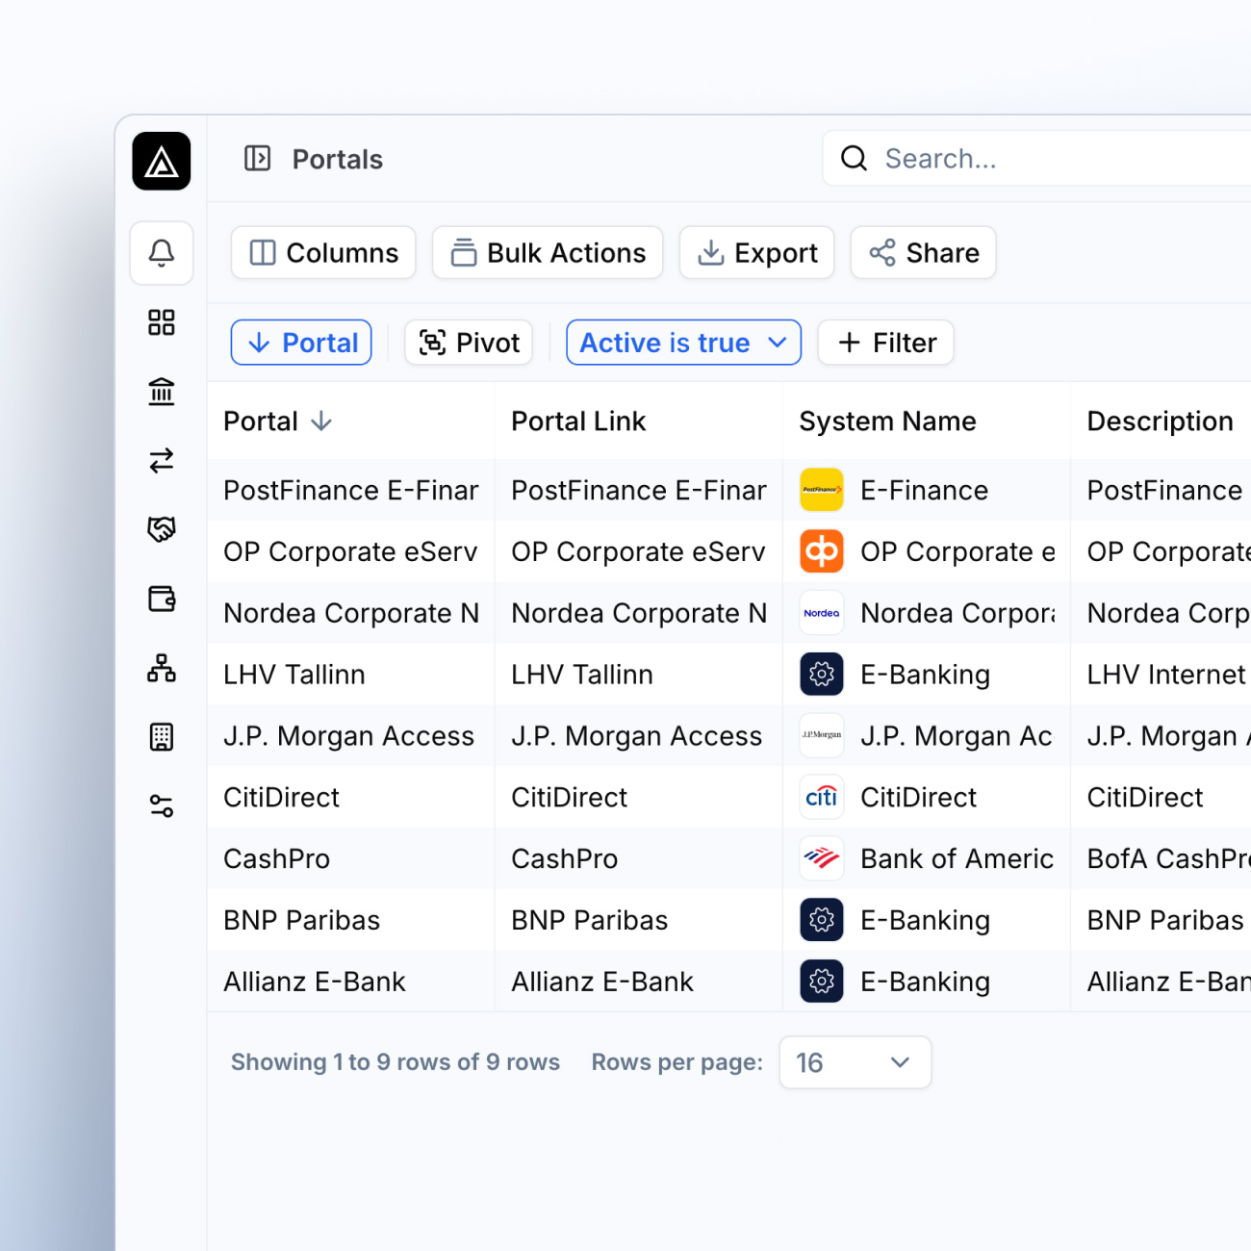Toggle Pivot mode
Viewport: 1251px width, 1251px height.
coord(469,343)
